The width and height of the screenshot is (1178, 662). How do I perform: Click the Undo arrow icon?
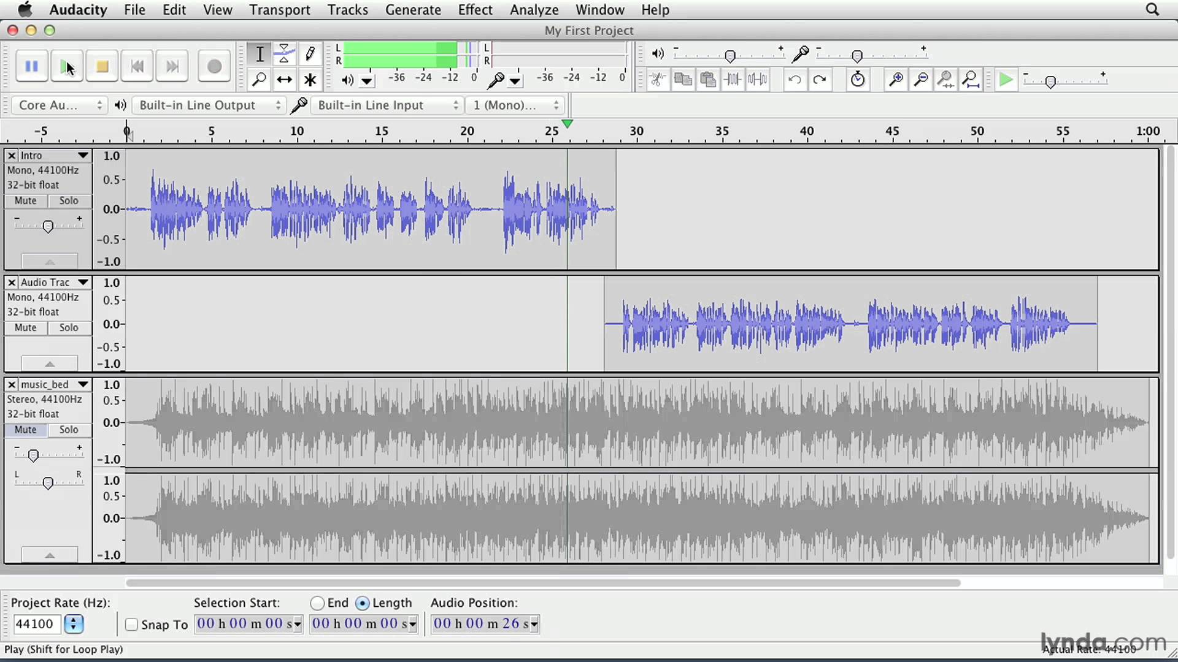795,80
